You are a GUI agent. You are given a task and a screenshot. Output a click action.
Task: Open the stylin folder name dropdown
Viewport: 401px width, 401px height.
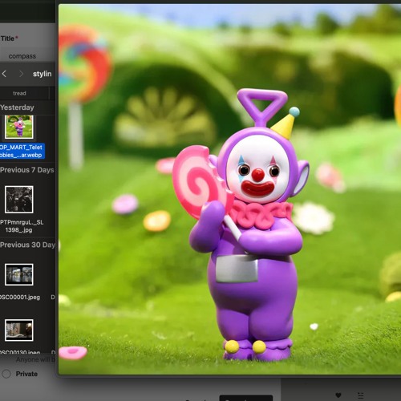42,74
